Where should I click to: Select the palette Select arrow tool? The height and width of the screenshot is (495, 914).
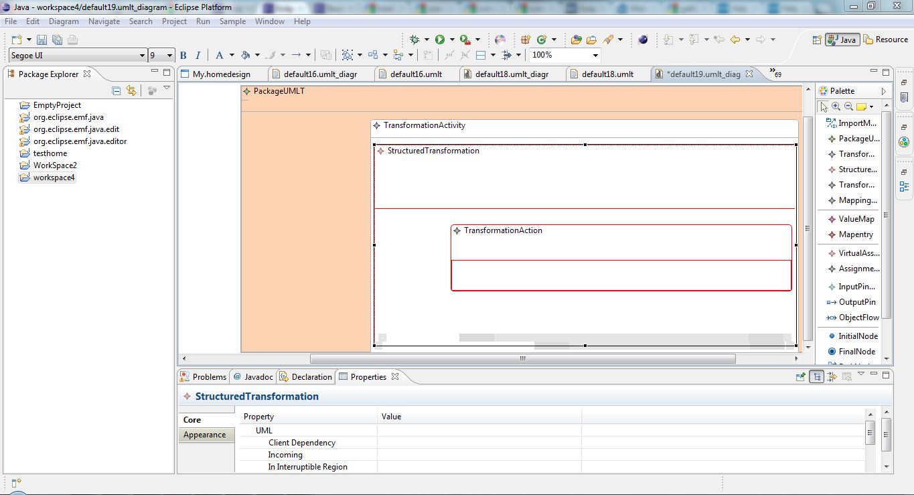tap(824, 107)
